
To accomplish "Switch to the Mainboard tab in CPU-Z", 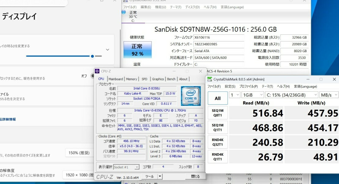I will pyautogui.click(x=116, y=79).
